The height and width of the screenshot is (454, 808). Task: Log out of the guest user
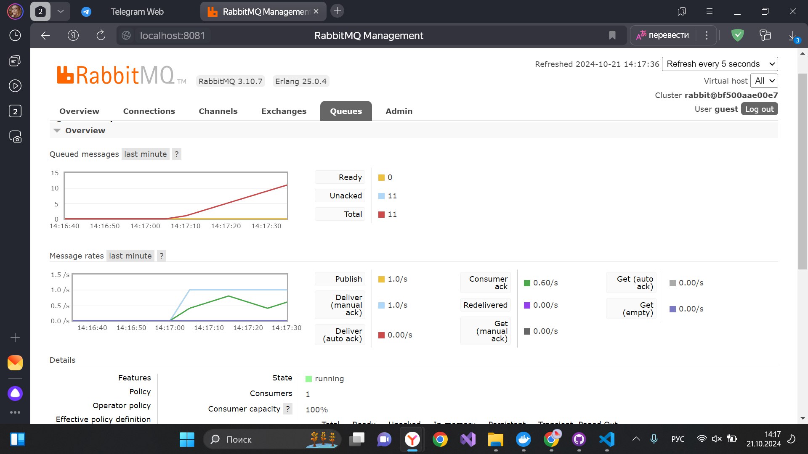pos(759,109)
